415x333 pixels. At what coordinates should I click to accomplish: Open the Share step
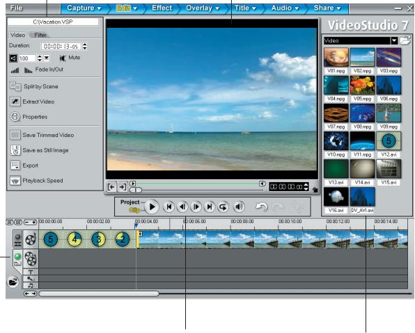click(x=327, y=8)
